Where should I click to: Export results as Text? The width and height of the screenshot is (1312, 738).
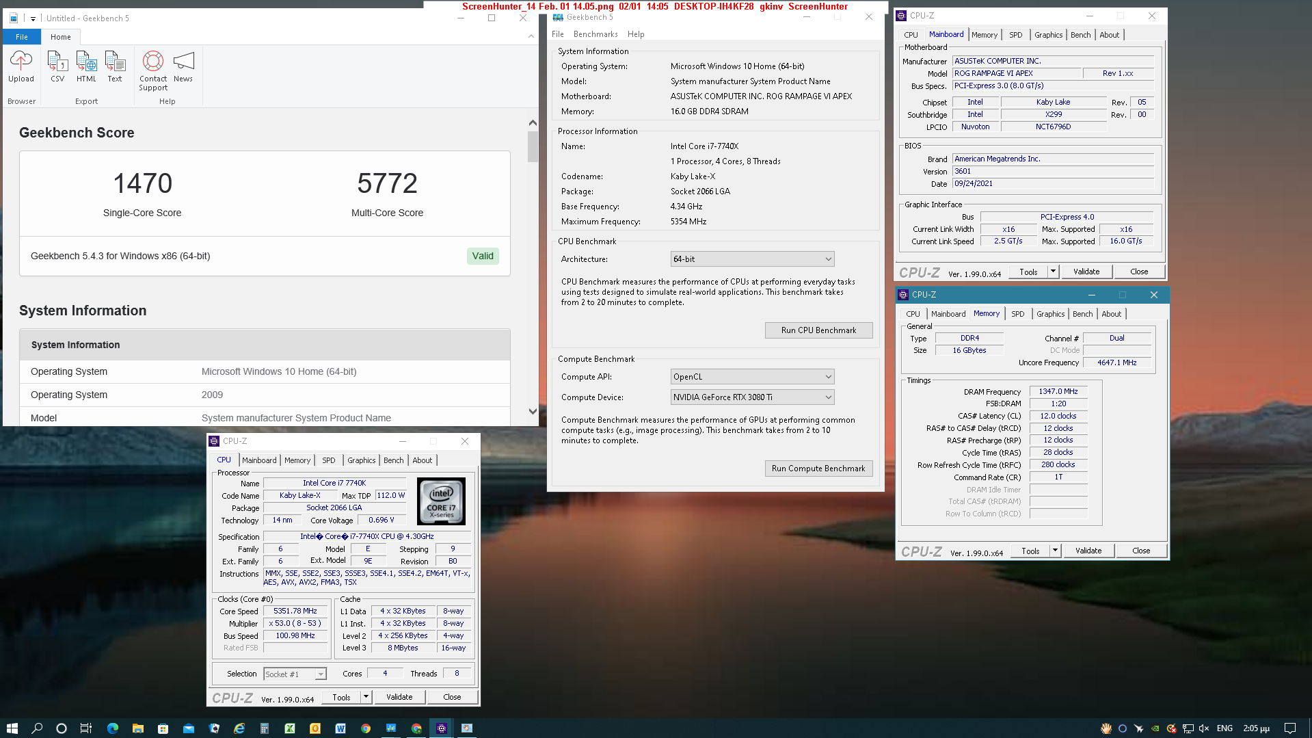point(115,66)
